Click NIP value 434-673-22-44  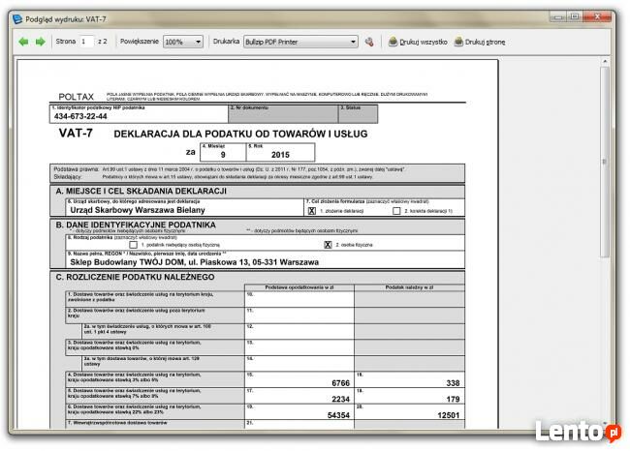click(x=80, y=116)
